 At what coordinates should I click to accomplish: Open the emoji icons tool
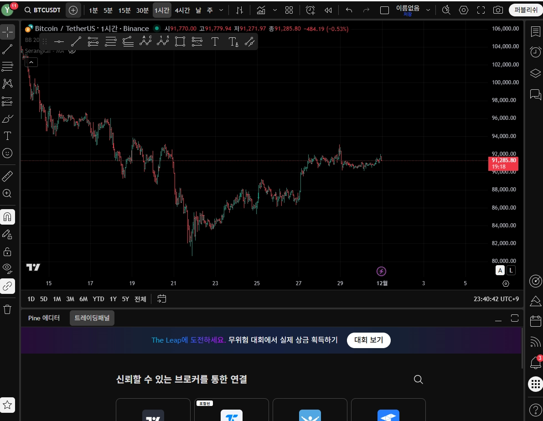(8, 153)
